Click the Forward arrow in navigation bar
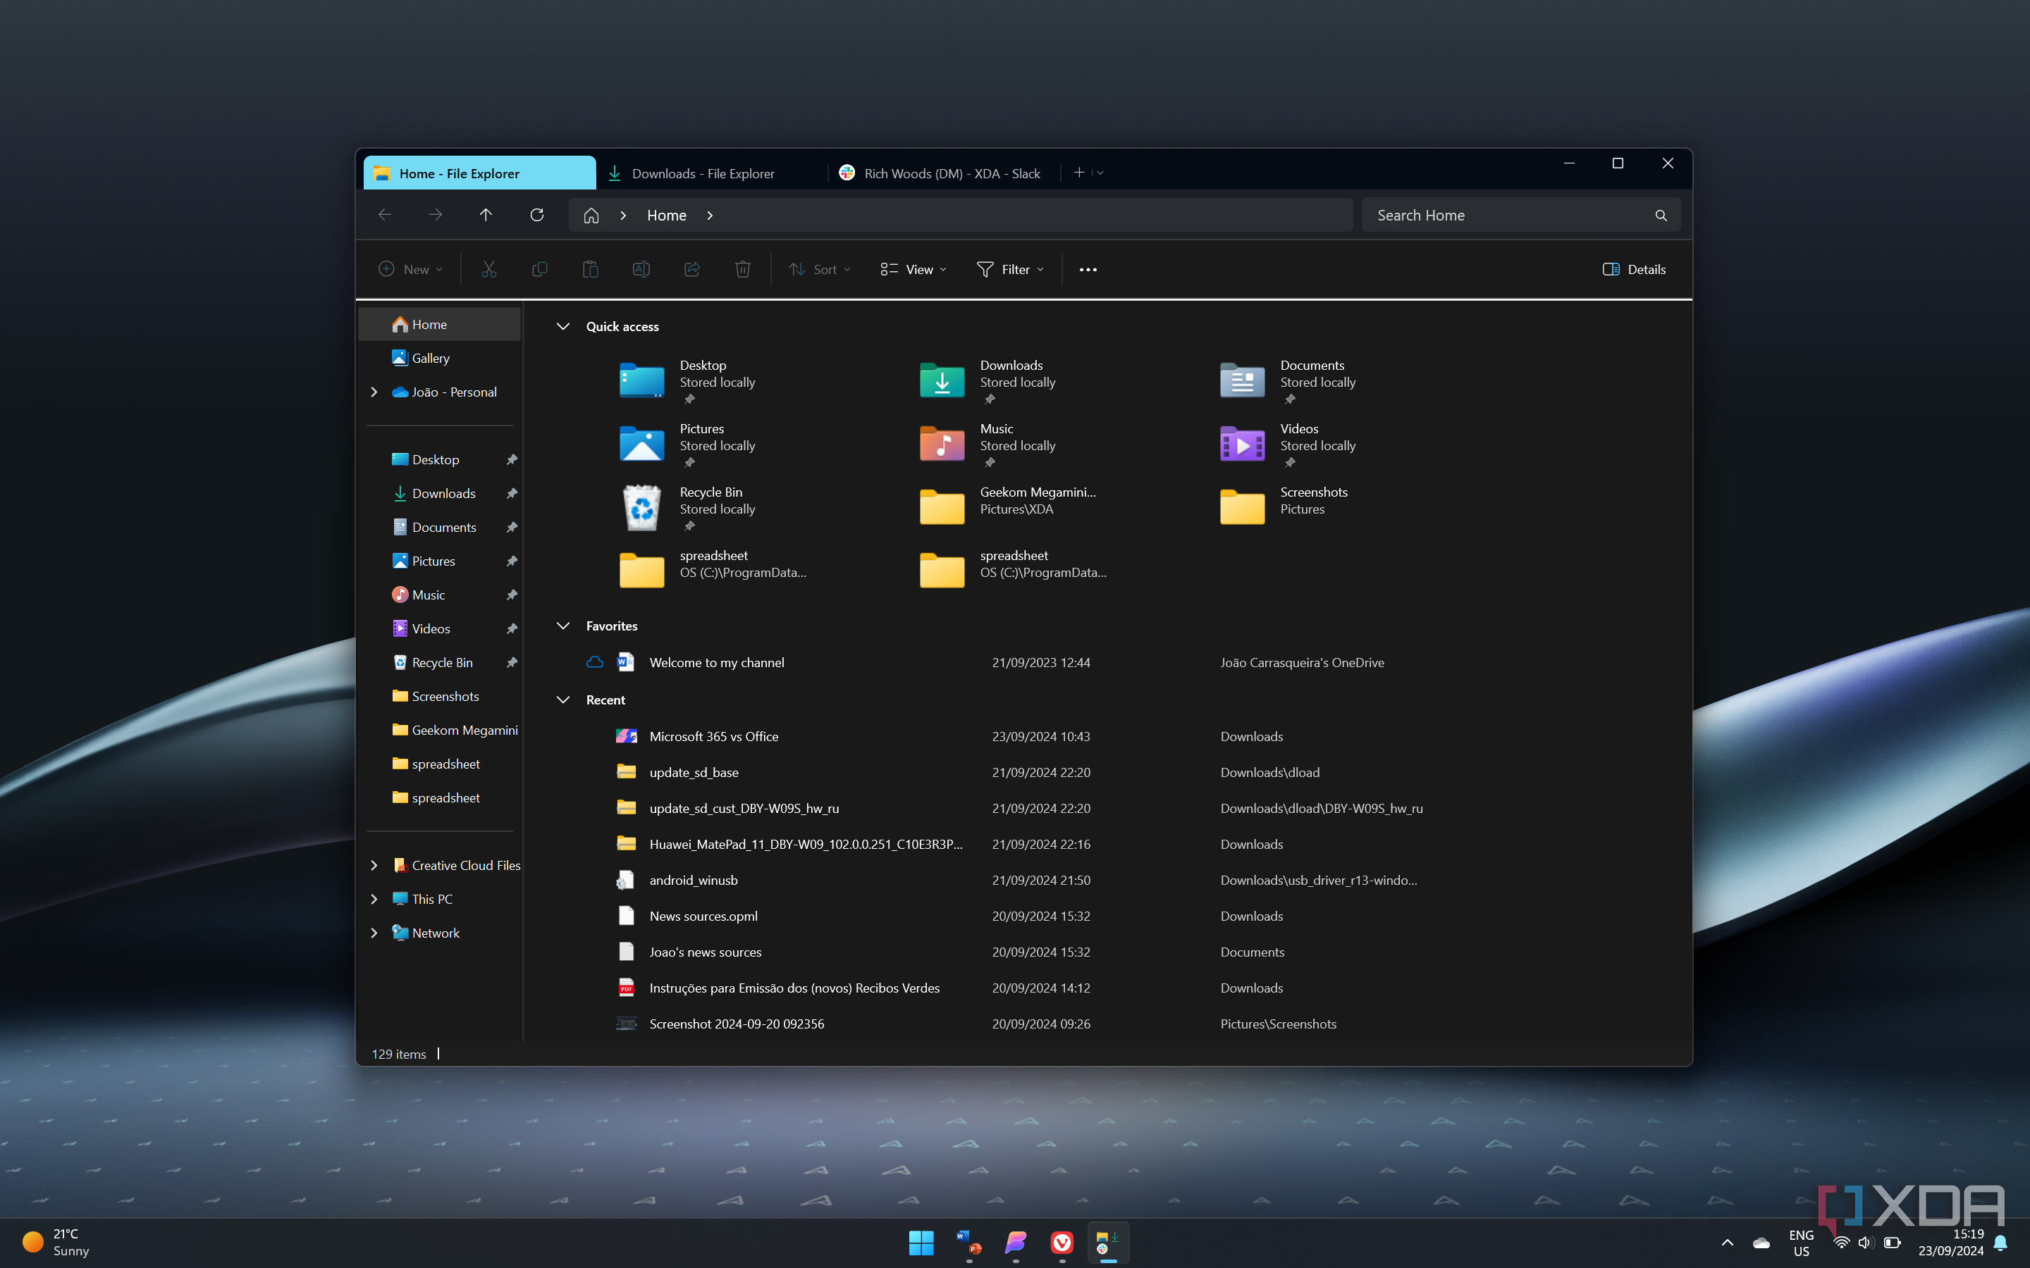Screen dimensions: 2030x1268 tap(436, 215)
